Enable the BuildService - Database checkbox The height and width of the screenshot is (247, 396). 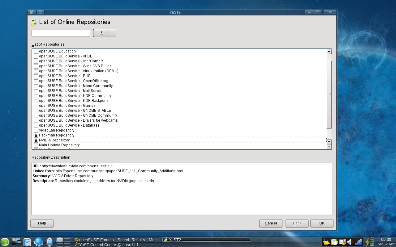click(x=36, y=126)
